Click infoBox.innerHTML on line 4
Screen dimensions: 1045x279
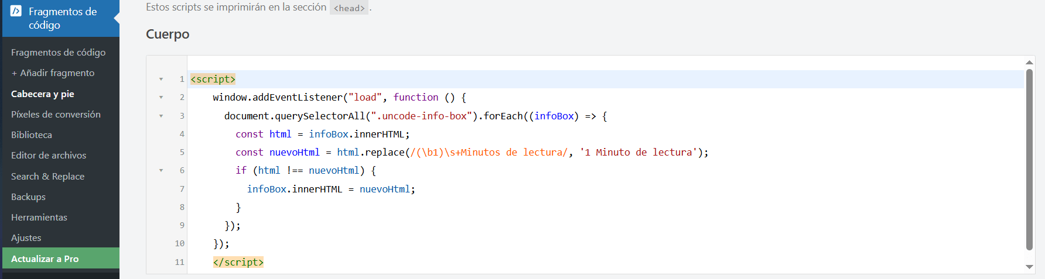(x=357, y=134)
